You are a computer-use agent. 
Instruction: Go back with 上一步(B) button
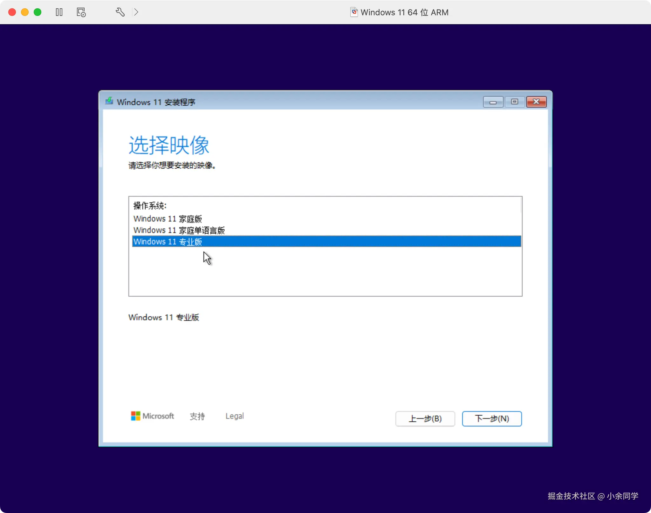425,419
